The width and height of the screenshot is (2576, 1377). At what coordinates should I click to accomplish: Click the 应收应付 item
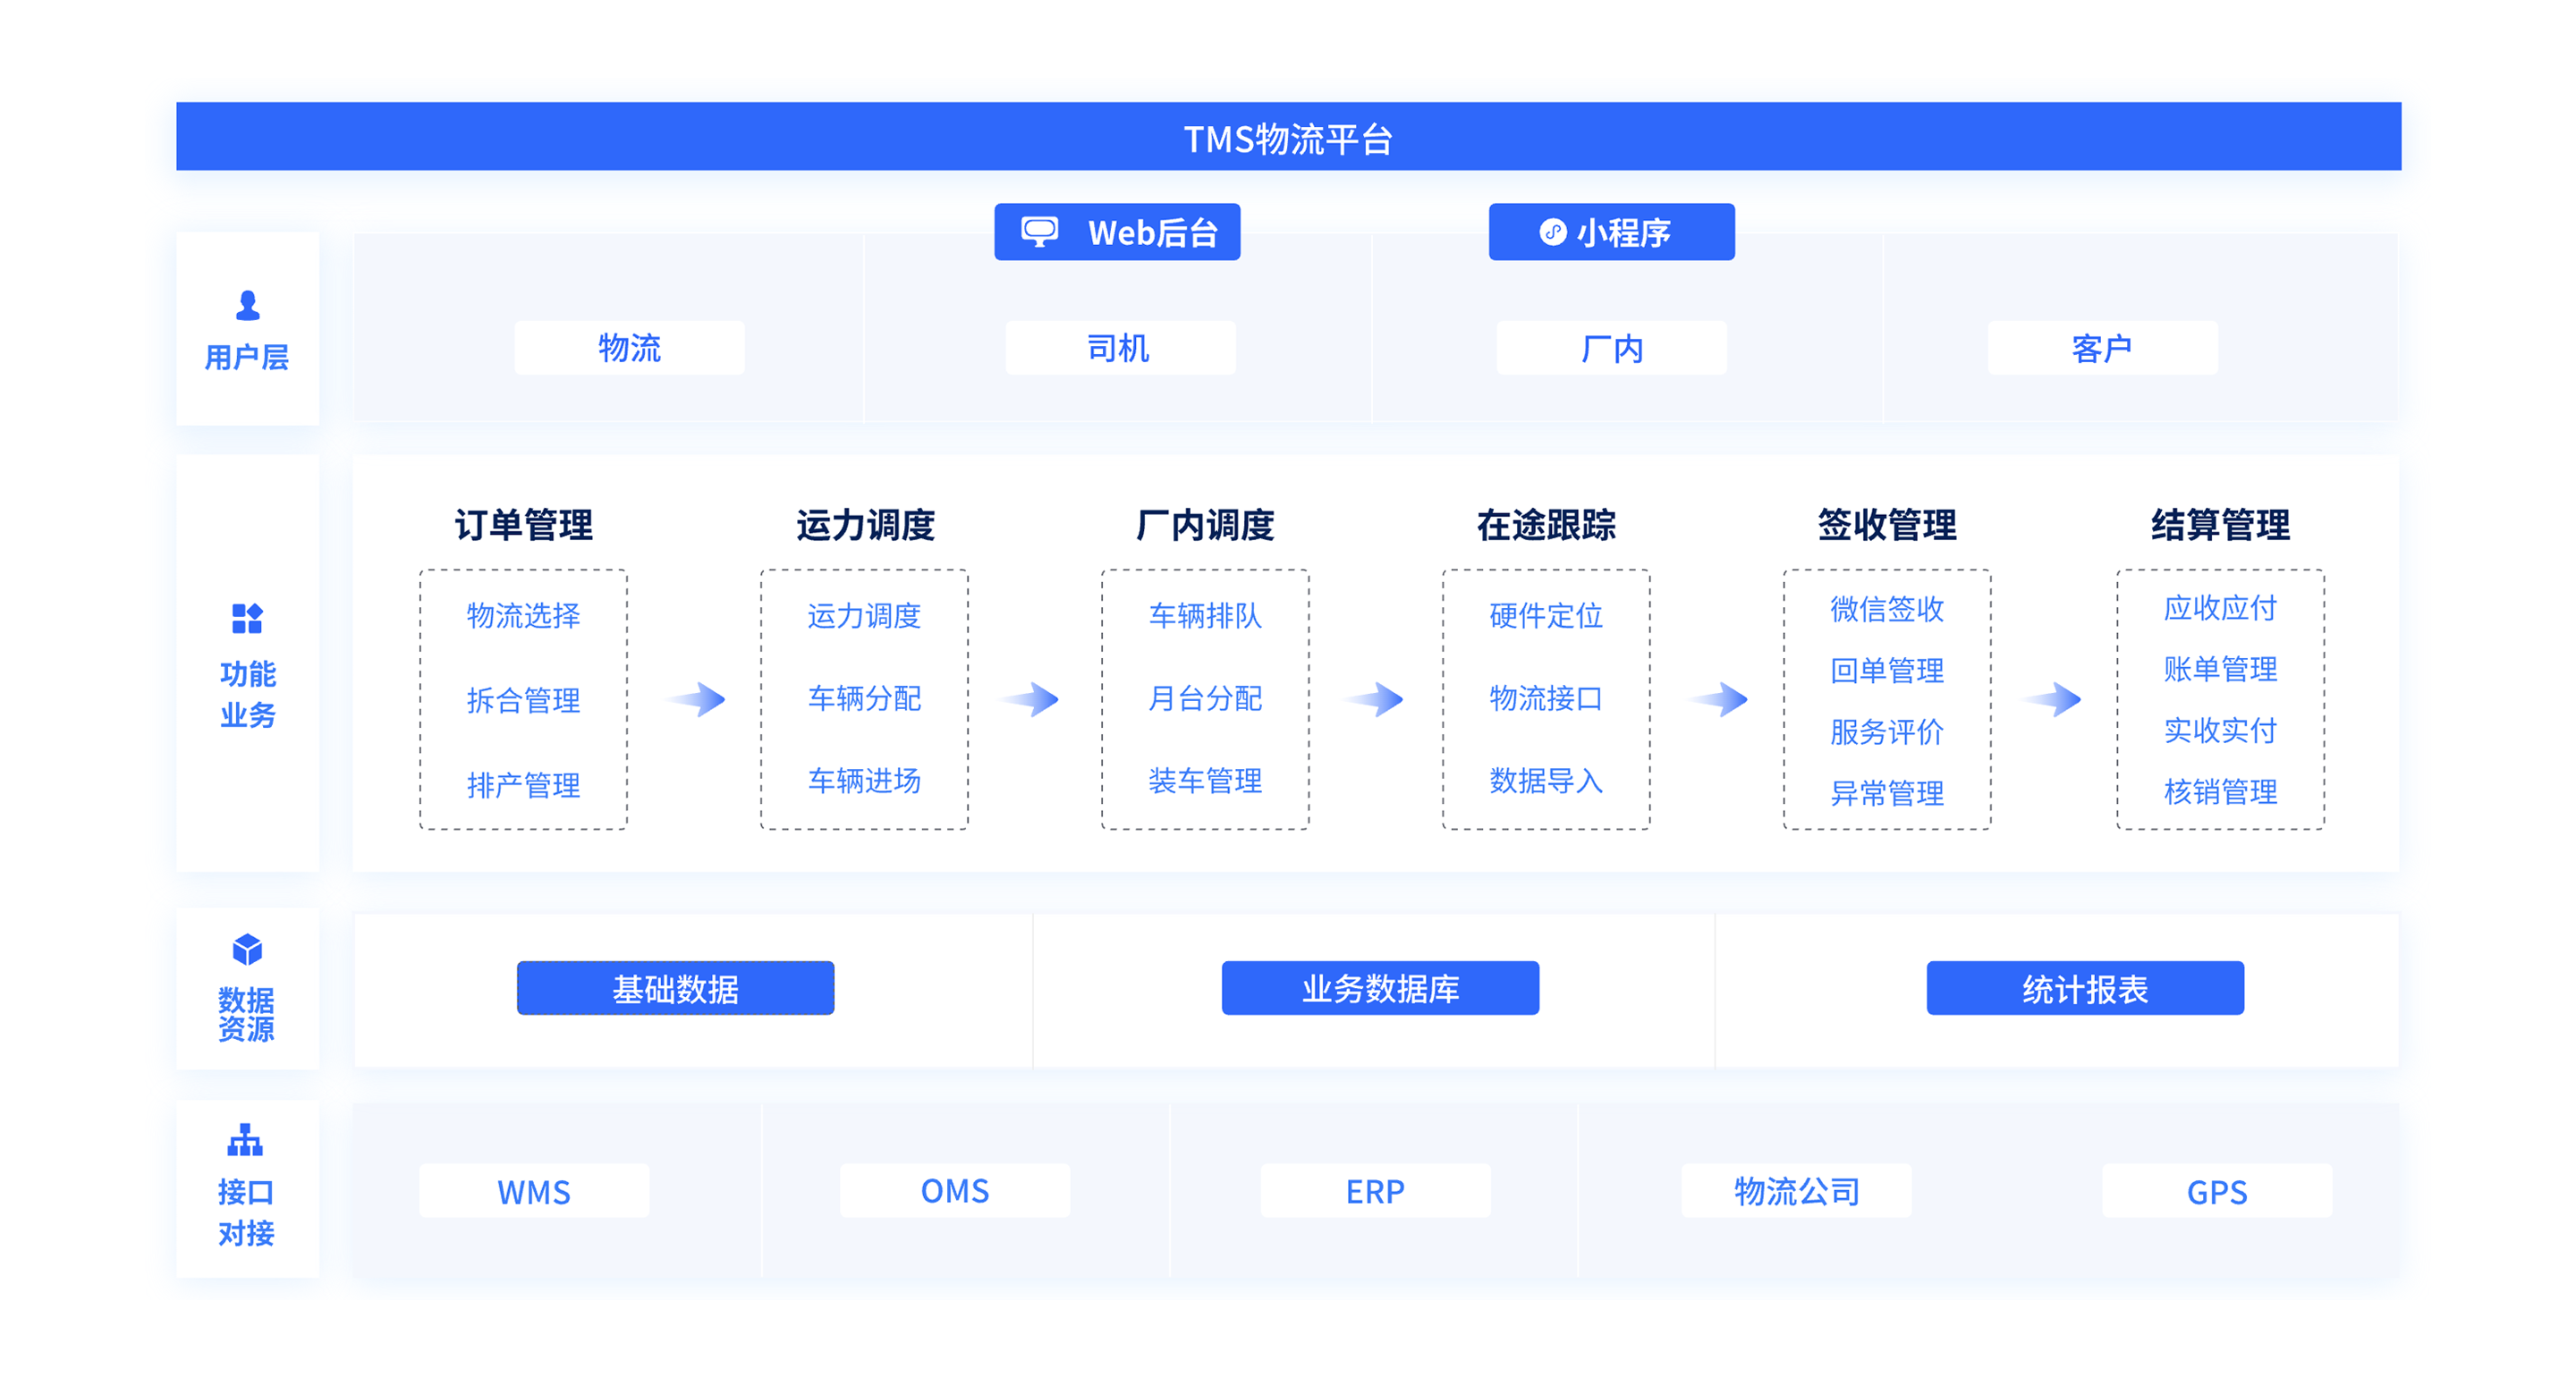tap(2219, 608)
